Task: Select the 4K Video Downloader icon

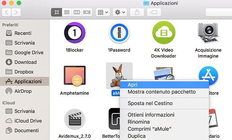Action: pos(164,33)
